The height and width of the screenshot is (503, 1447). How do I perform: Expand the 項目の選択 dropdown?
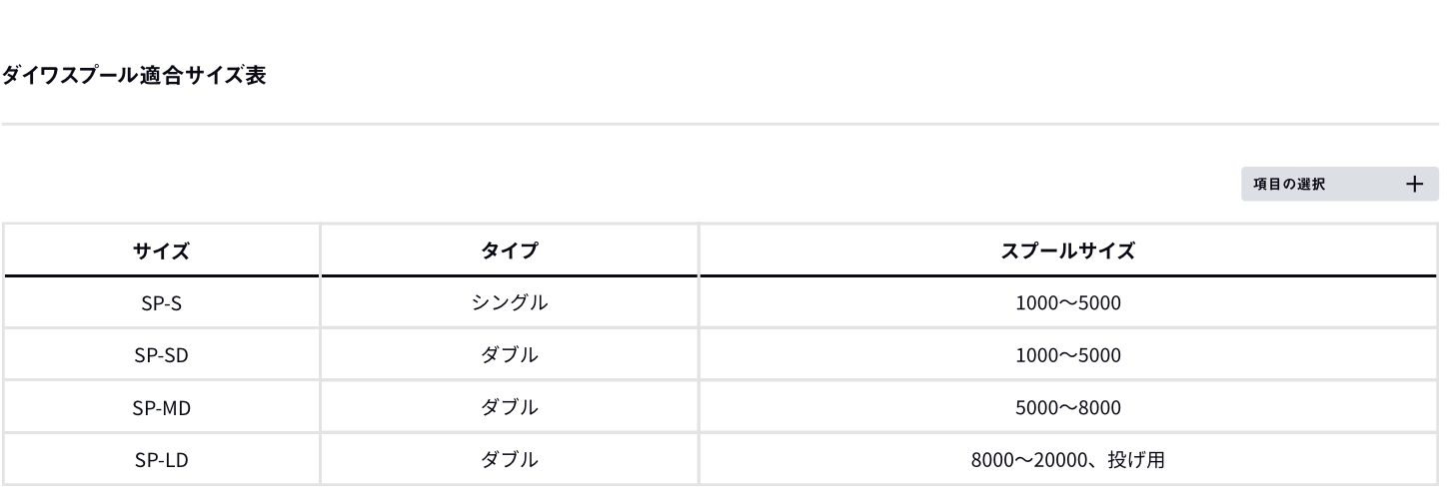[1339, 185]
